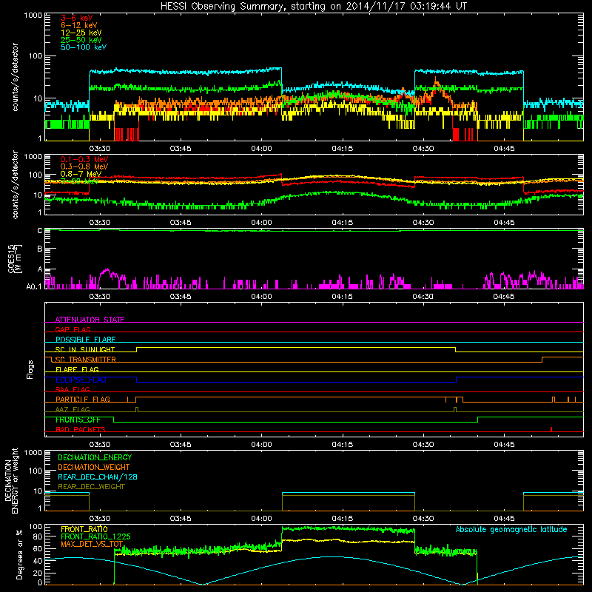Click the GOES15 W m-2 axis label
The height and width of the screenshot is (592, 592).
[15, 259]
